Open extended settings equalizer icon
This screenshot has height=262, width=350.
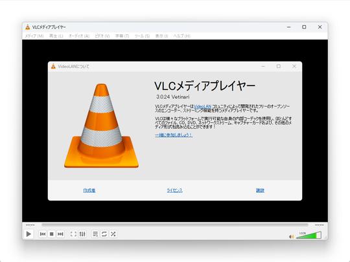click(82, 234)
